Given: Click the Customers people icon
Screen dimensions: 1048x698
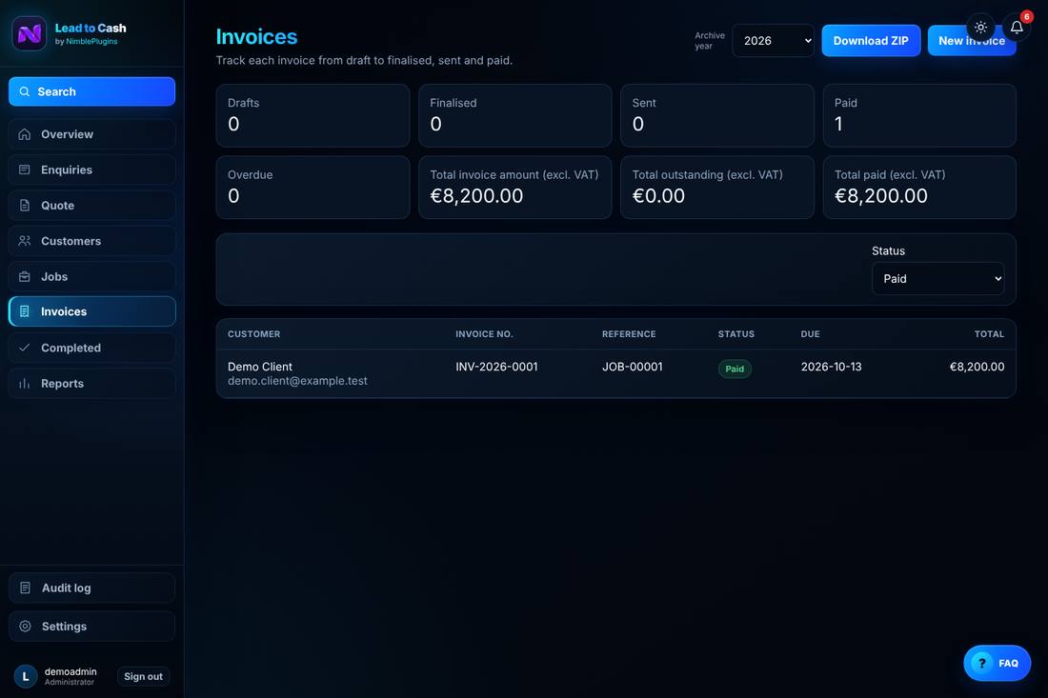Looking at the screenshot, I should click(x=25, y=241).
